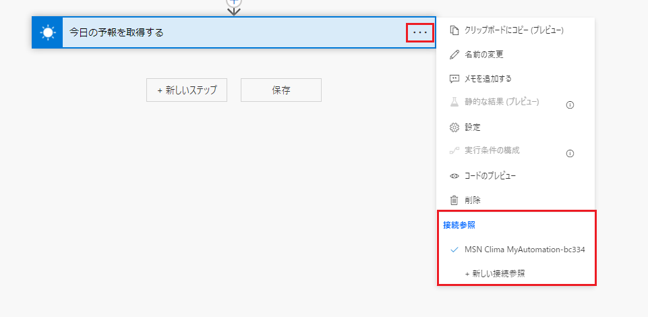Click the MSN Weather sun icon
The image size is (648, 317).
pyautogui.click(x=47, y=32)
